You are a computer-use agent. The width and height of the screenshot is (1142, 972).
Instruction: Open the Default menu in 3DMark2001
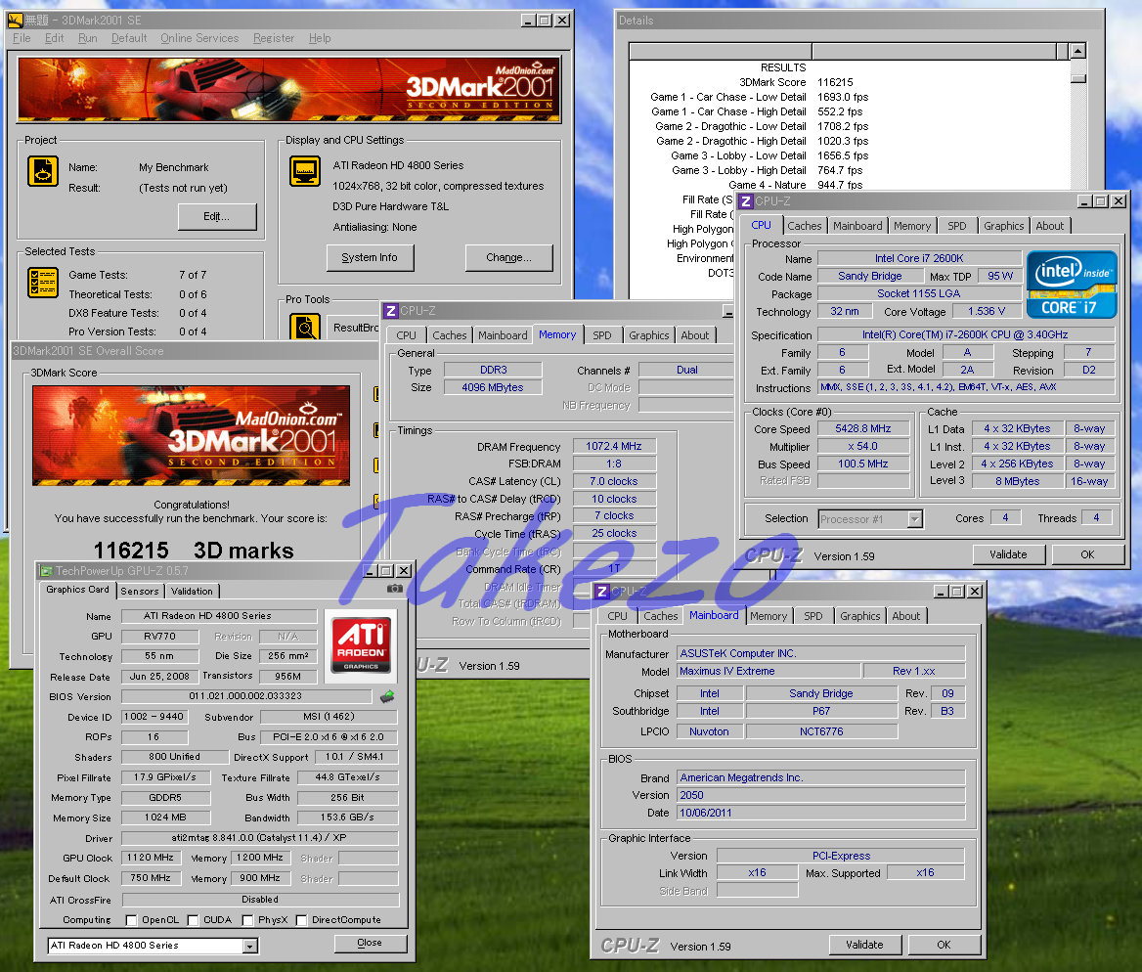point(130,38)
